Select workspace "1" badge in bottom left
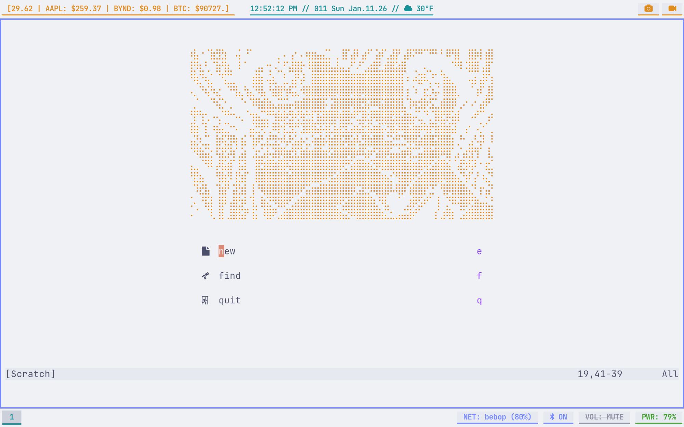The height and width of the screenshot is (427, 684). point(12,417)
